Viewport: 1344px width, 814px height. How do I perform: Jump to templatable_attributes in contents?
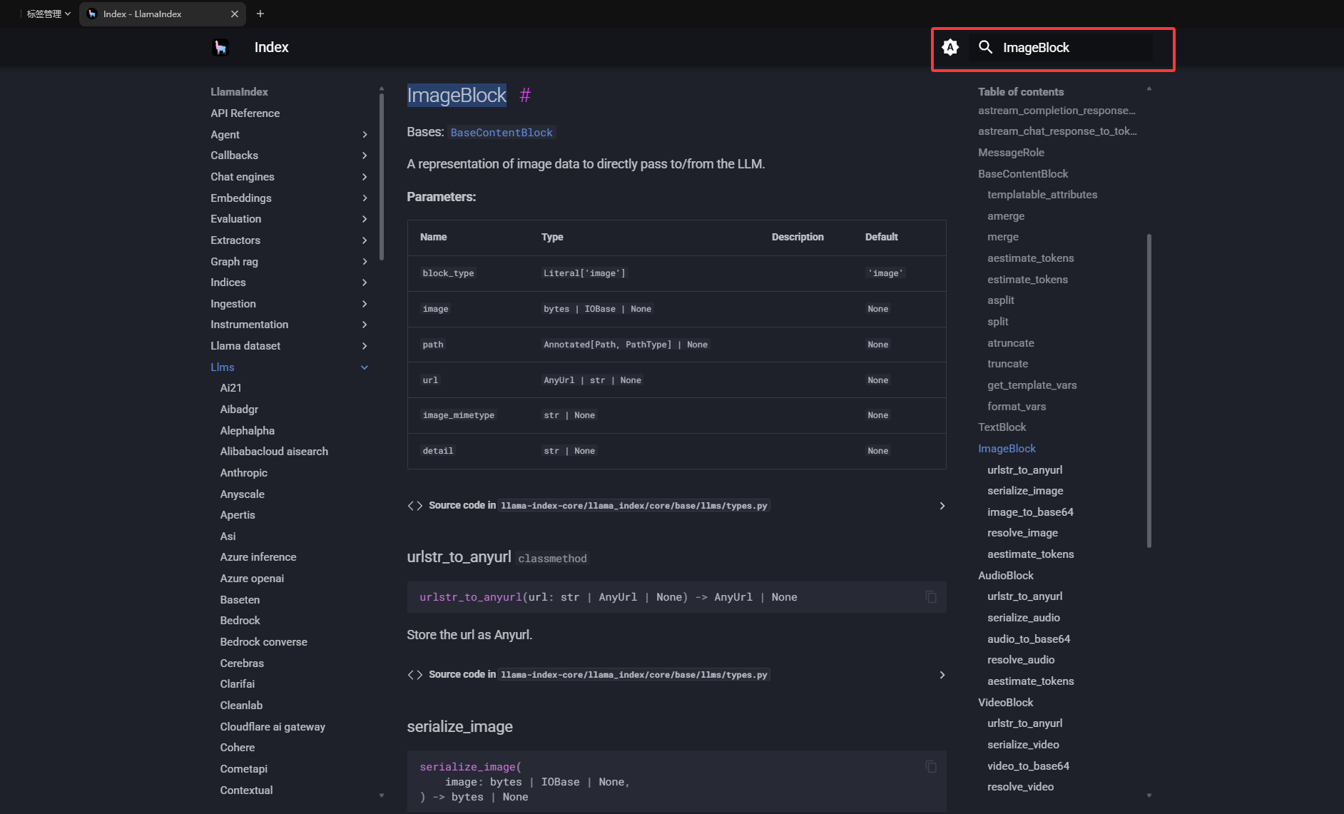(1042, 195)
